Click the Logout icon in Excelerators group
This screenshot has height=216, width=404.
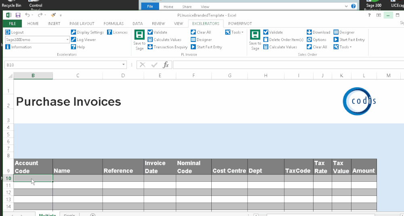8,32
